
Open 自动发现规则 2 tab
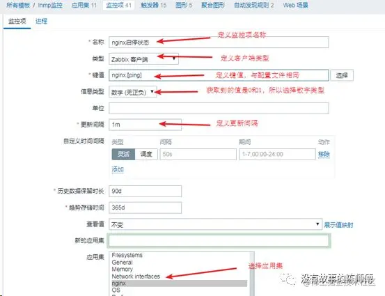253,5
